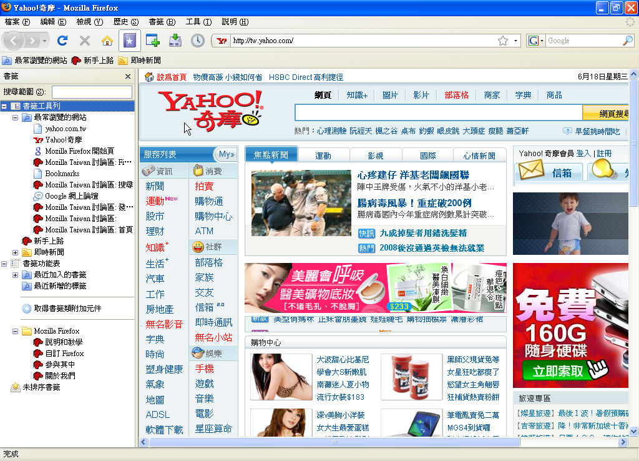This screenshot has height=461, width=639.
Task: Collapse the Mozilla Firefox bookmark folder
Action: point(16,331)
